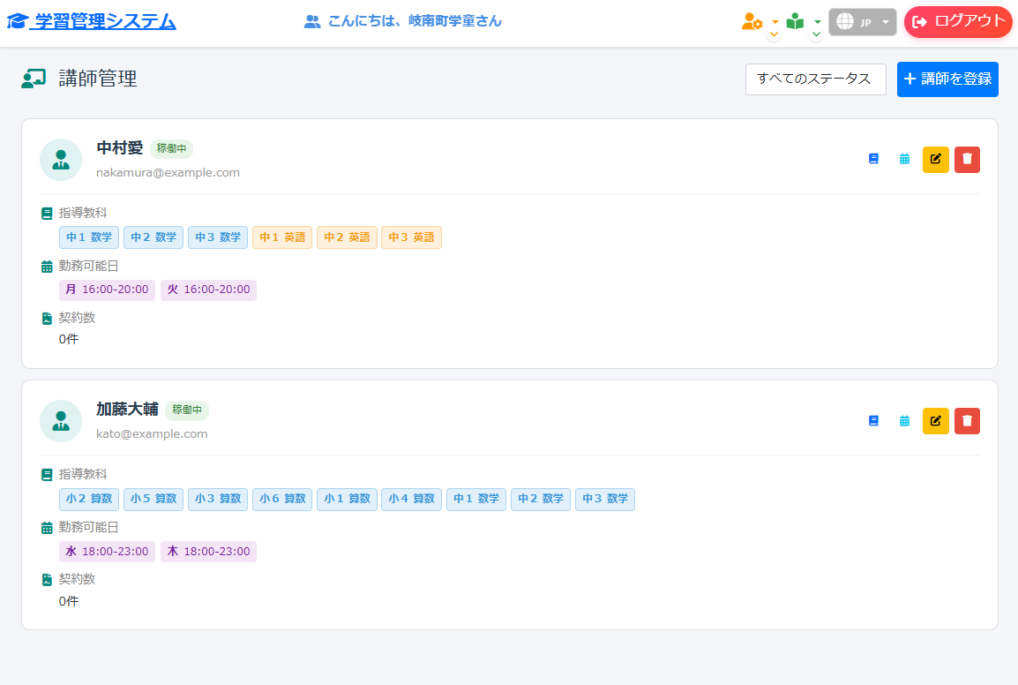The height and width of the screenshot is (685, 1018).
Task: Click the 中1 英語 subject tag
Action: (x=282, y=237)
